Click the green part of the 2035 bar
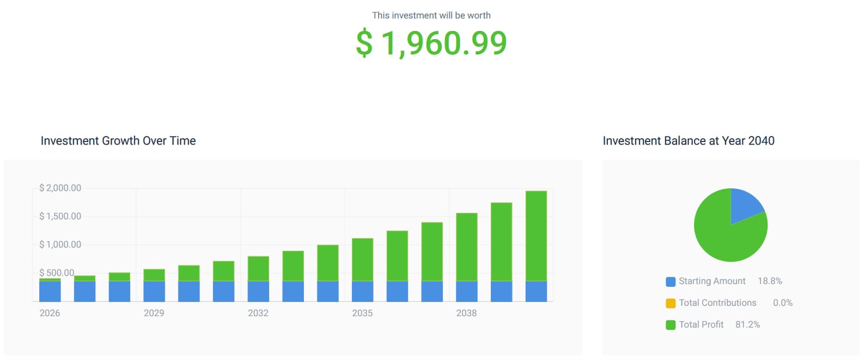This screenshot has height=363, width=865. pyautogui.click(x=362, y=260)
